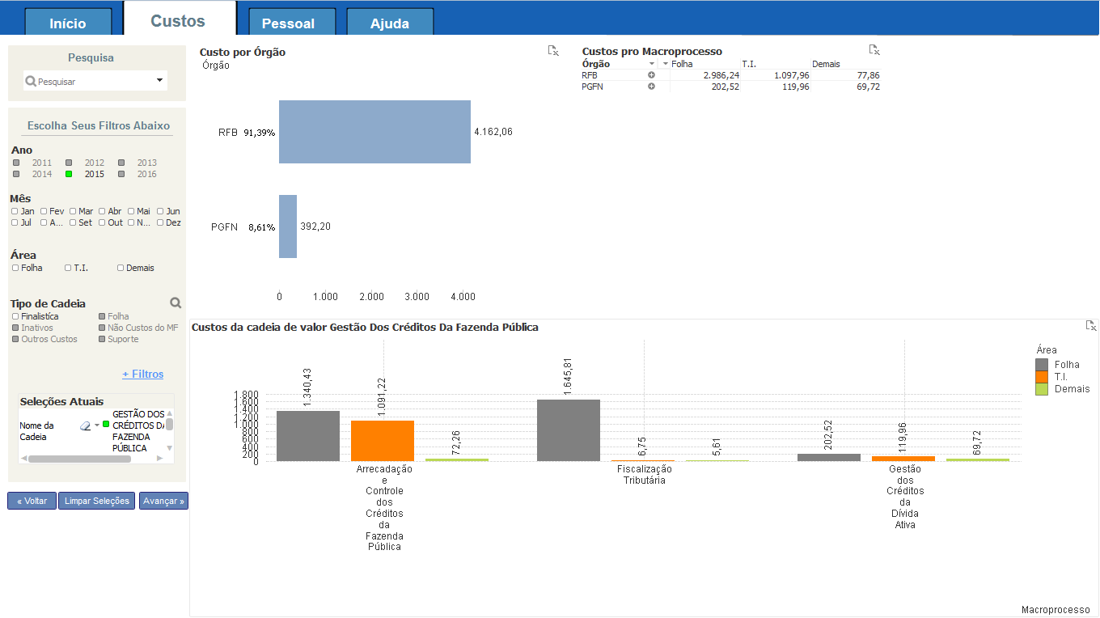Expand the RFB row plus icon
Screen dimensions: 1100x618
[651, 75]
